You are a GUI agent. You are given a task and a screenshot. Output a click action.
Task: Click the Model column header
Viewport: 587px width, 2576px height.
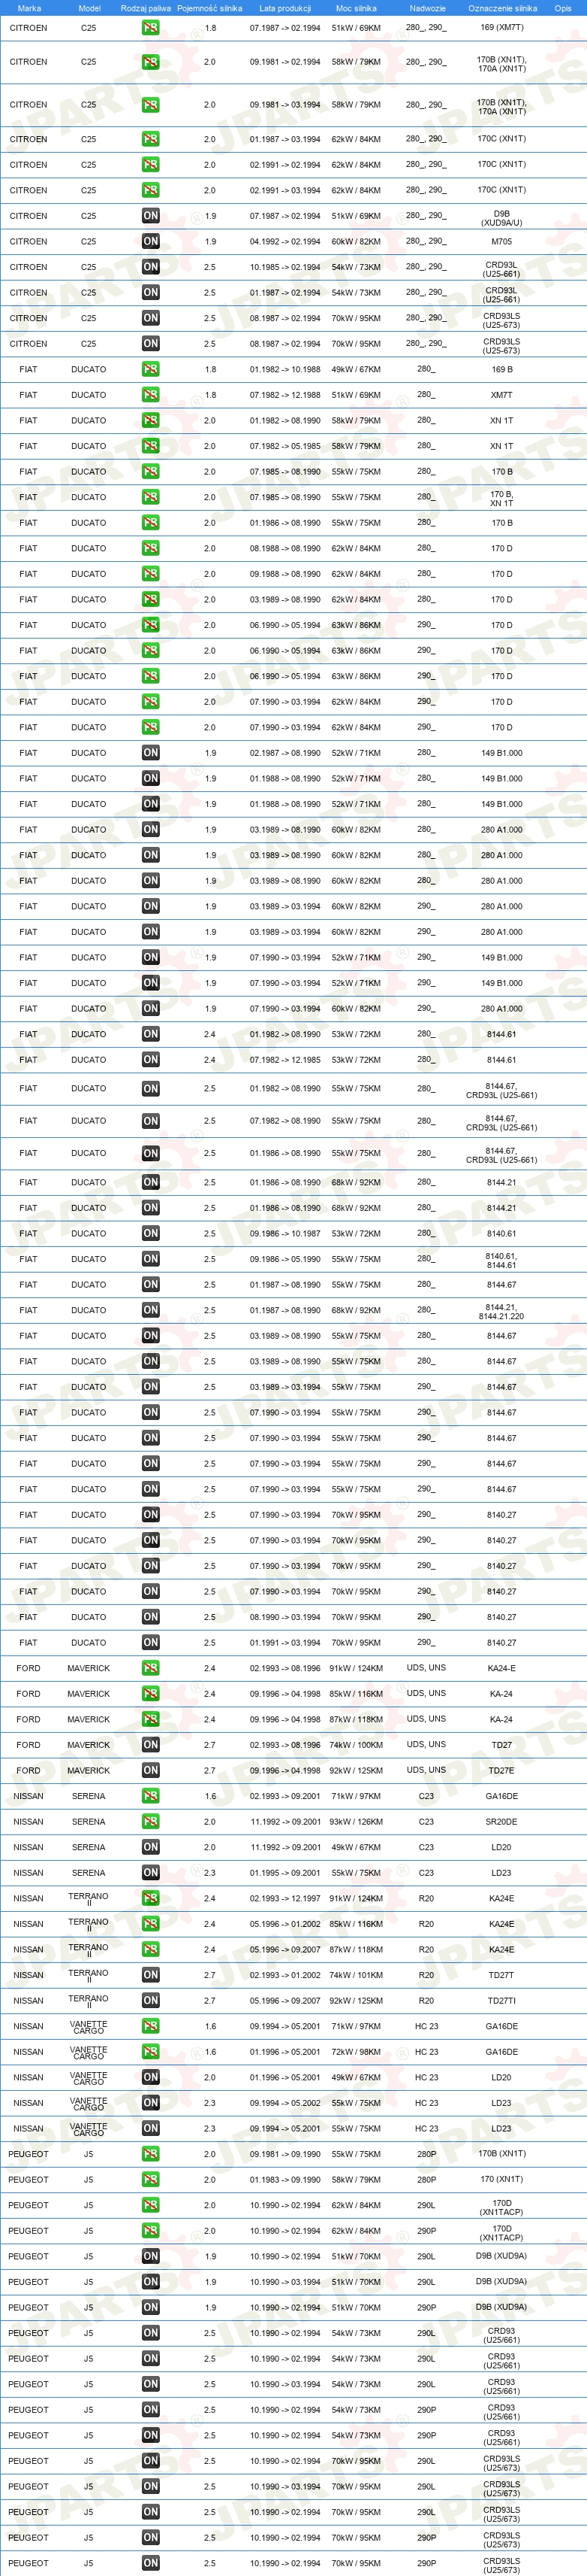tap(89, 8)
